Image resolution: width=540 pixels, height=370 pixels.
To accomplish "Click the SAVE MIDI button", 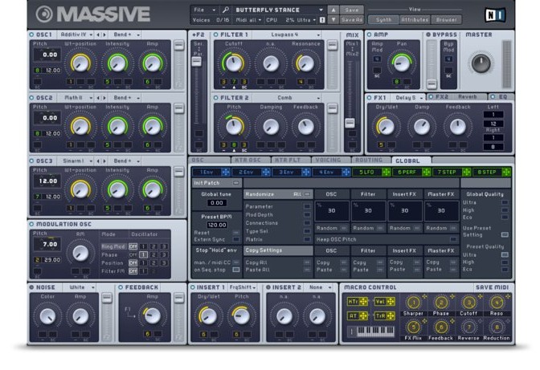I will 492,287.
